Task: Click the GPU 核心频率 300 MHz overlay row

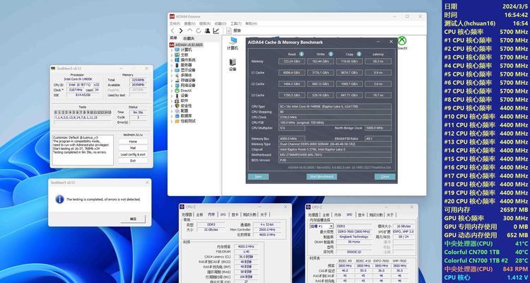Action: click(485, 219)
